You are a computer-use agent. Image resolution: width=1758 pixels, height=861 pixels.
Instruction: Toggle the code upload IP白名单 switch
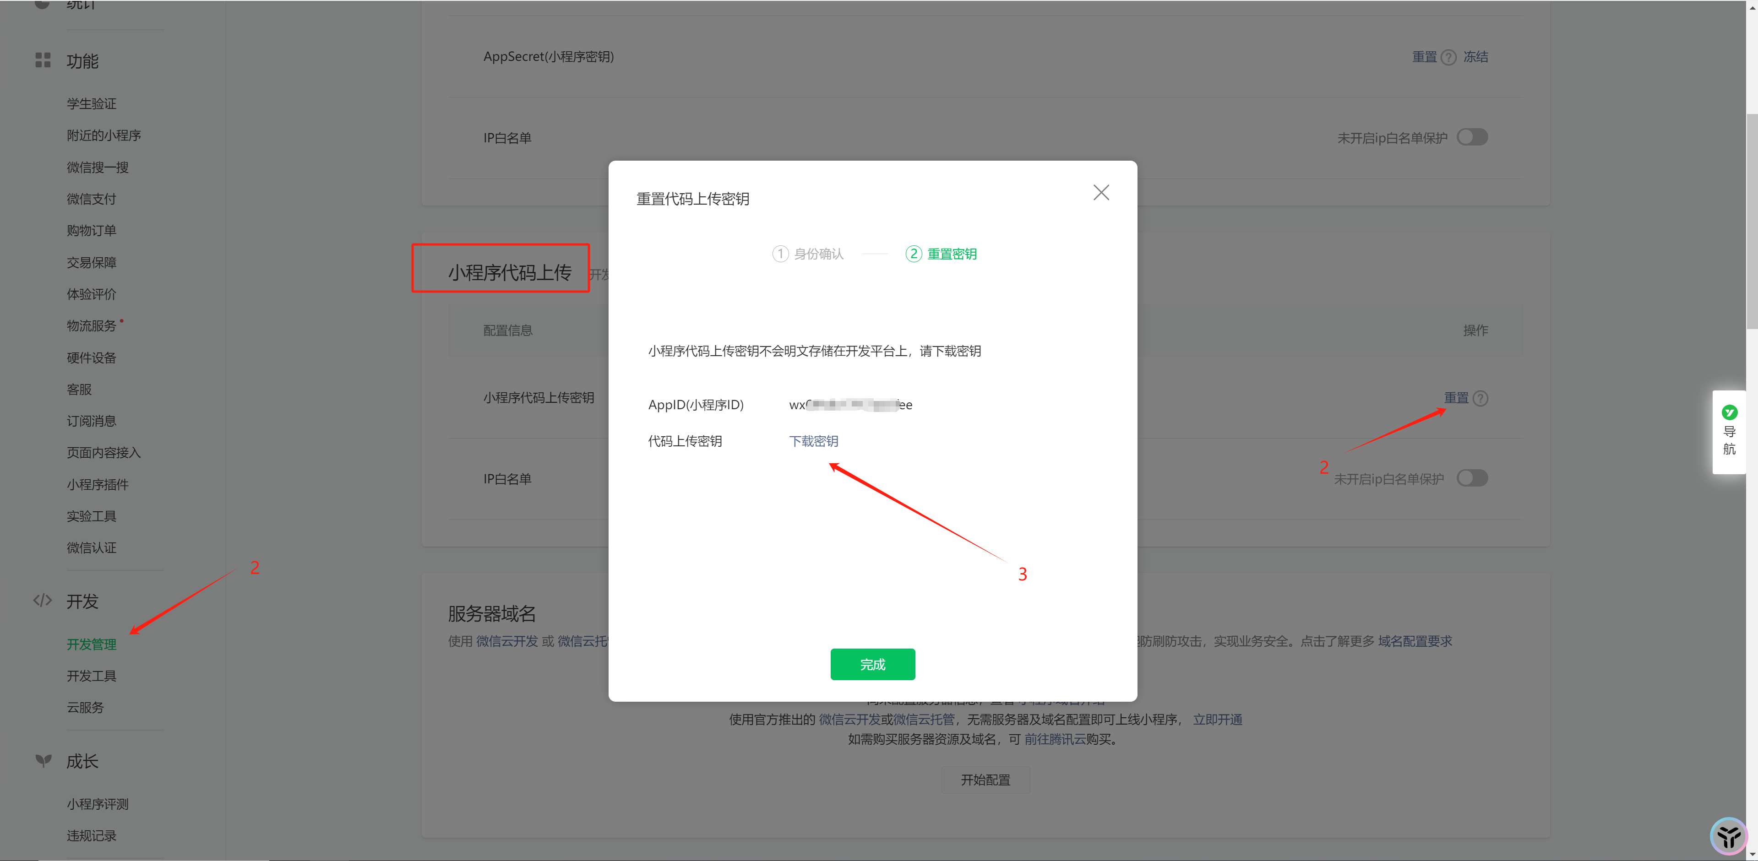tap(1472, 478)
